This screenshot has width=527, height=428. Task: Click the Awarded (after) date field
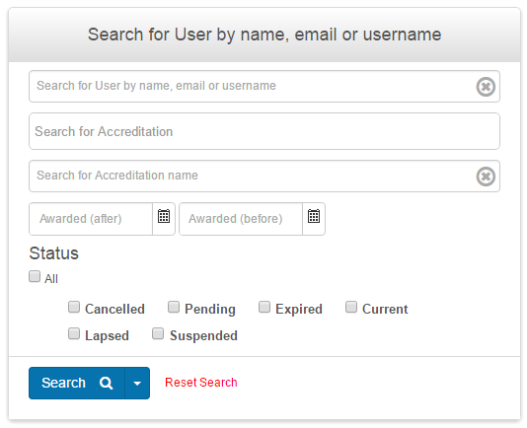coord(91,219)
